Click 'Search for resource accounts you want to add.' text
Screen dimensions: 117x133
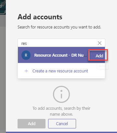[x=59, y=27]
